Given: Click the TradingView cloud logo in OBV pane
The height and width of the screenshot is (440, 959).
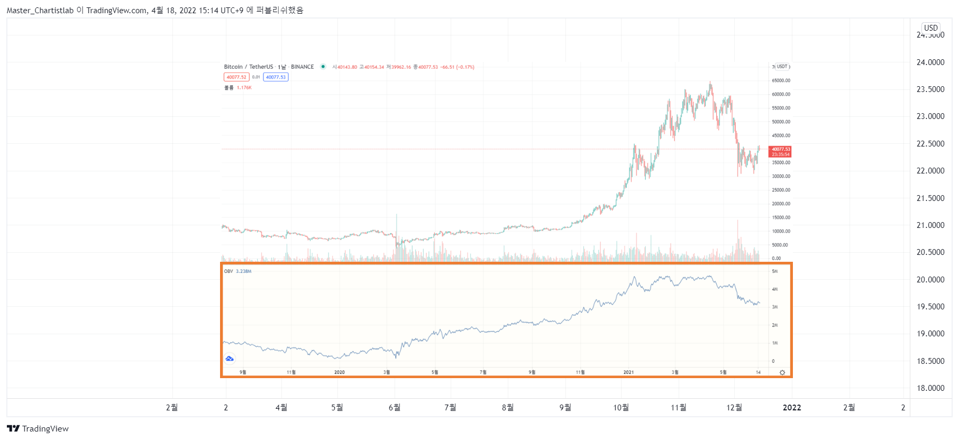Looking at the screenshot, I should (230, 359).
